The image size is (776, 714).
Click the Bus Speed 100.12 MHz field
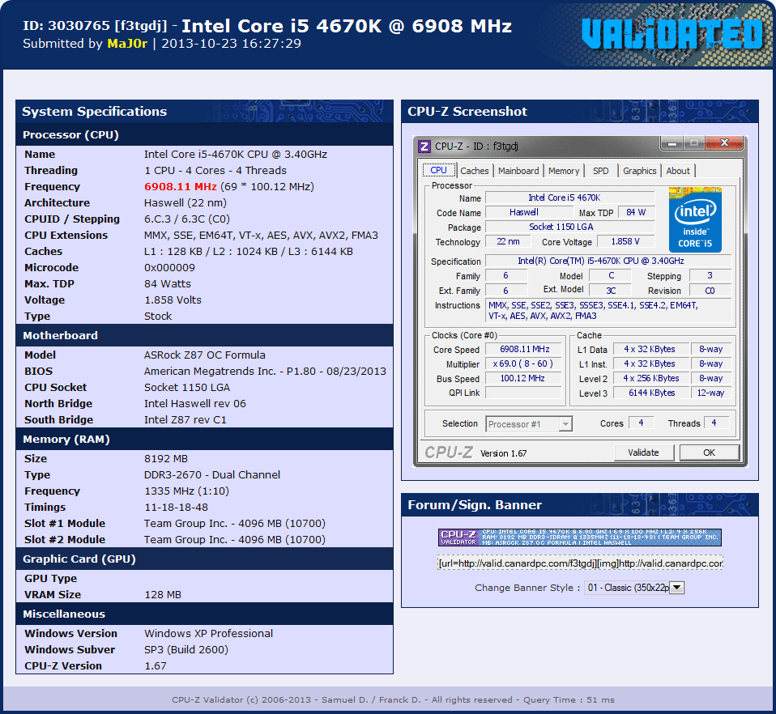(524, 378)
